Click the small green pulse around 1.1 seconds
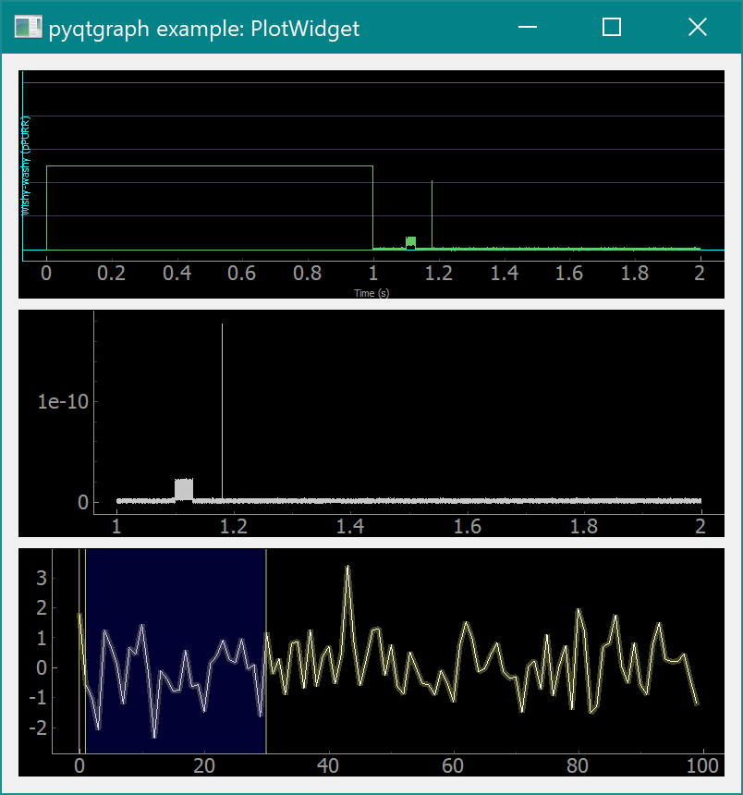Viewport: 743px width, 795px height. pyautogui.click(x=409, y=241)
